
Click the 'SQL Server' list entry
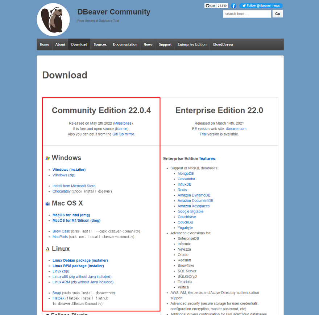pyautogui.click(x=187, y=271)
